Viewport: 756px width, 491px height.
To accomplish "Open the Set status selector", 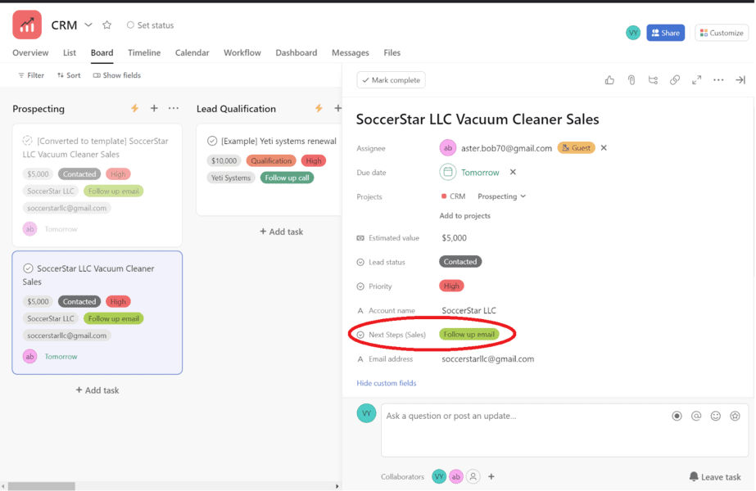I will point(150,25).
